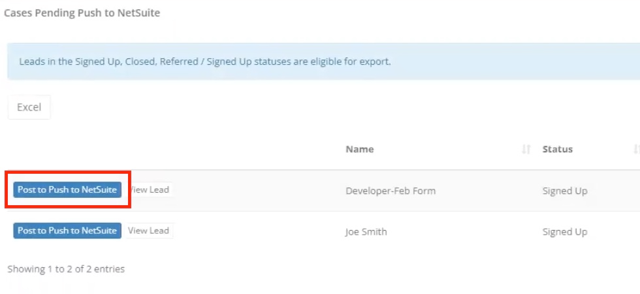Click empty space right of Joe Smith's View Lead
This screenshot has width=640, height=294.
coord(257,231)
